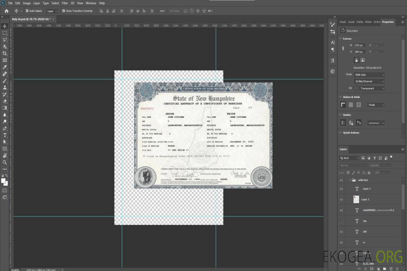This screenshot has height=271, width=407.
Task: Hide the 'm' text layer
Action: 341,243
